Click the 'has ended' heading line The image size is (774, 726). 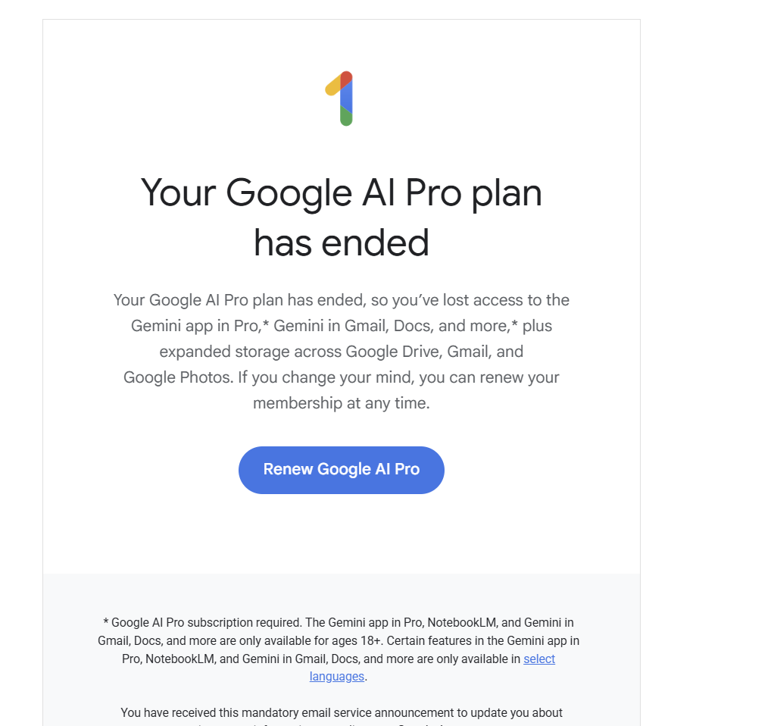pyautogui.click(x=341, y=243)
